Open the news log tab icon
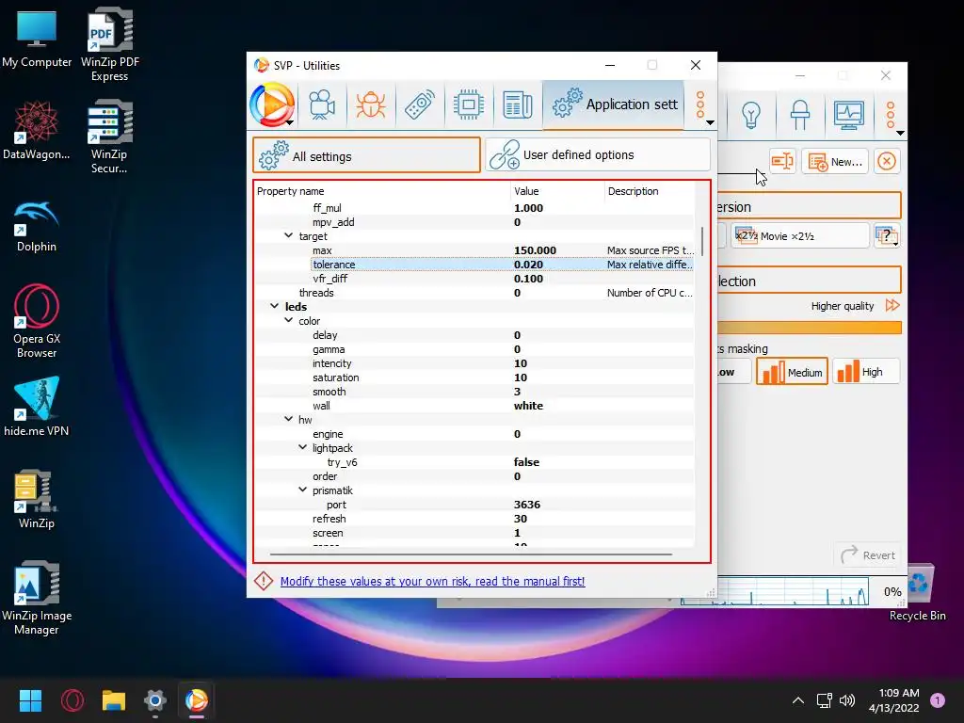Image resolution: width=964 pixels, height=723 pixels. pos(518,105)
